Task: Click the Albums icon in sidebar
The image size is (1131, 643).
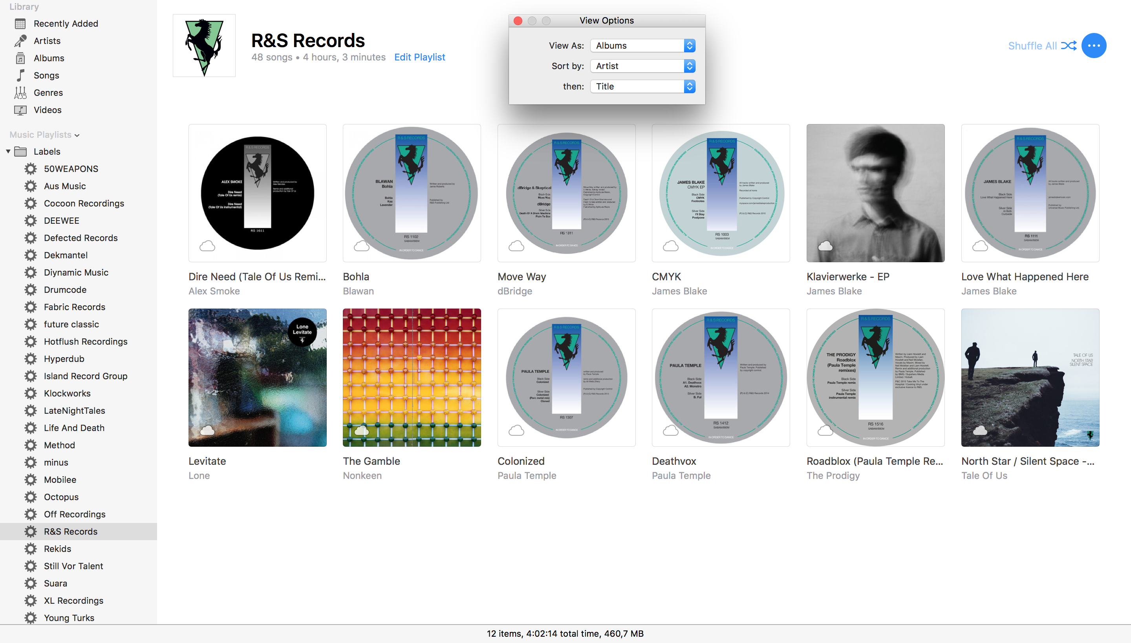Action: [20, 58]
